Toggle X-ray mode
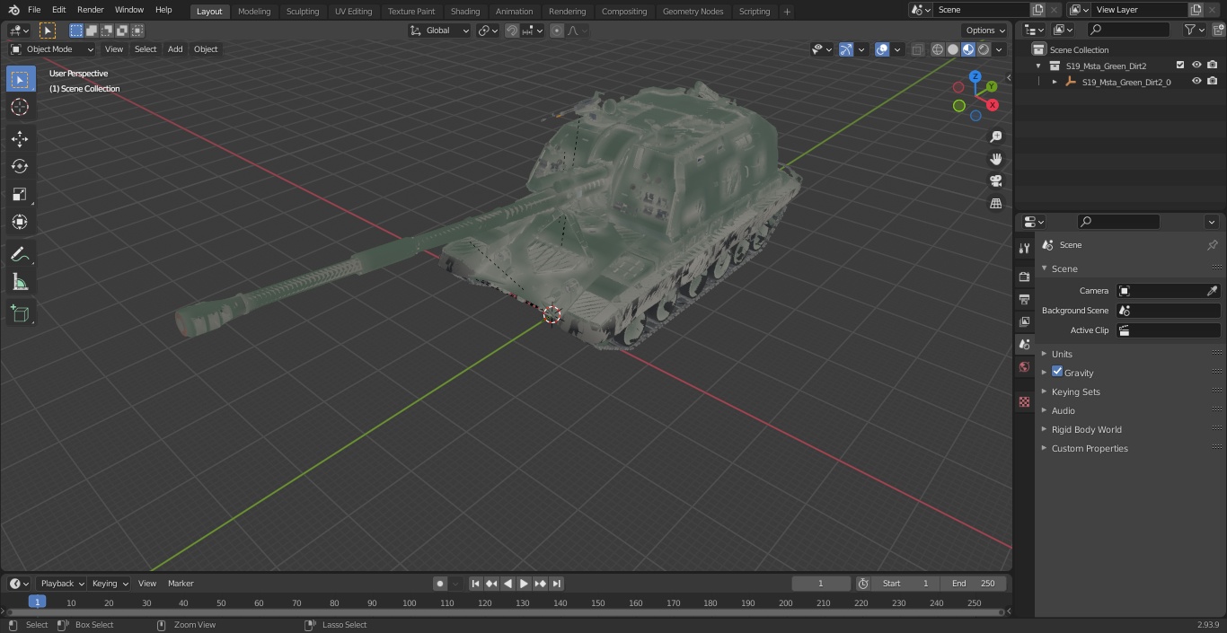1227x633 pixels. 917,49
